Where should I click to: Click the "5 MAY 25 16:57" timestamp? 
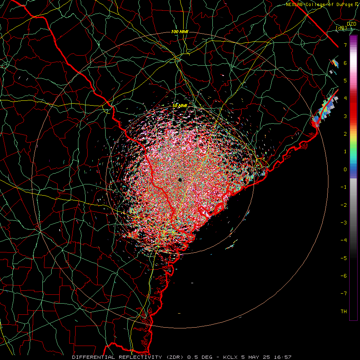click(266, 357)
